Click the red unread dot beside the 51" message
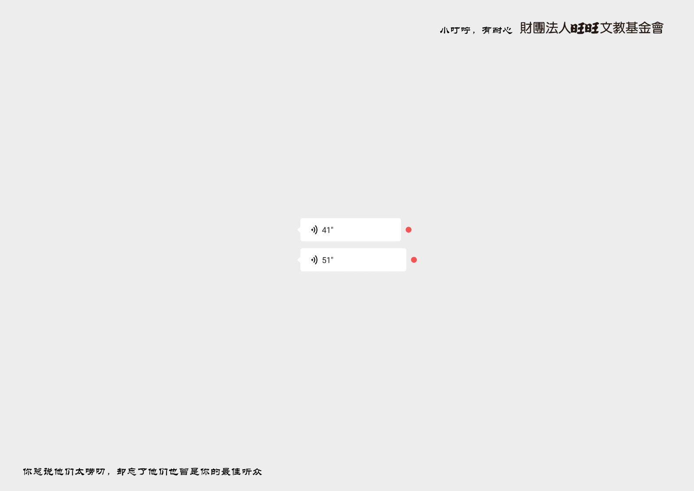The image size is (694, 491). tap(414, 260)
